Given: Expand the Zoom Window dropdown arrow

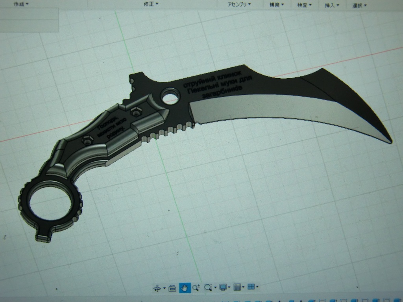Looking at the screenshot, I should tap(215, 287).
